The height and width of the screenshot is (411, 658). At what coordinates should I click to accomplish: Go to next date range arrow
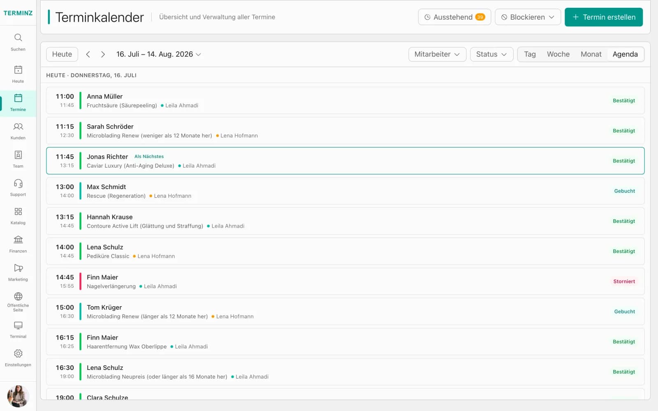(x=103, y=54)
